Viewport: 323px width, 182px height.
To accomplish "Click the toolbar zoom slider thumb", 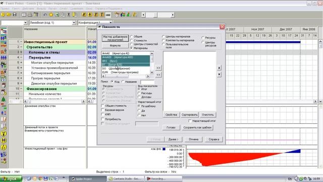I will click(x=155, y=15).
